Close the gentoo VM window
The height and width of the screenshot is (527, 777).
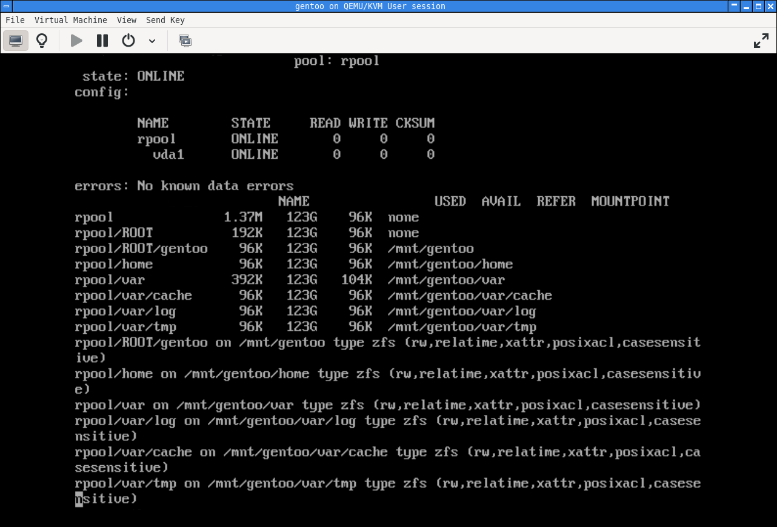[769, 6]
